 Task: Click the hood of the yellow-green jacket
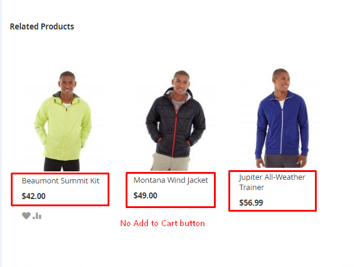(66, 97)
